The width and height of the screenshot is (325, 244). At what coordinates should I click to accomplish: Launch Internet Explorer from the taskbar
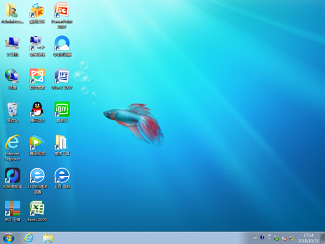click(x=29, y=238)
